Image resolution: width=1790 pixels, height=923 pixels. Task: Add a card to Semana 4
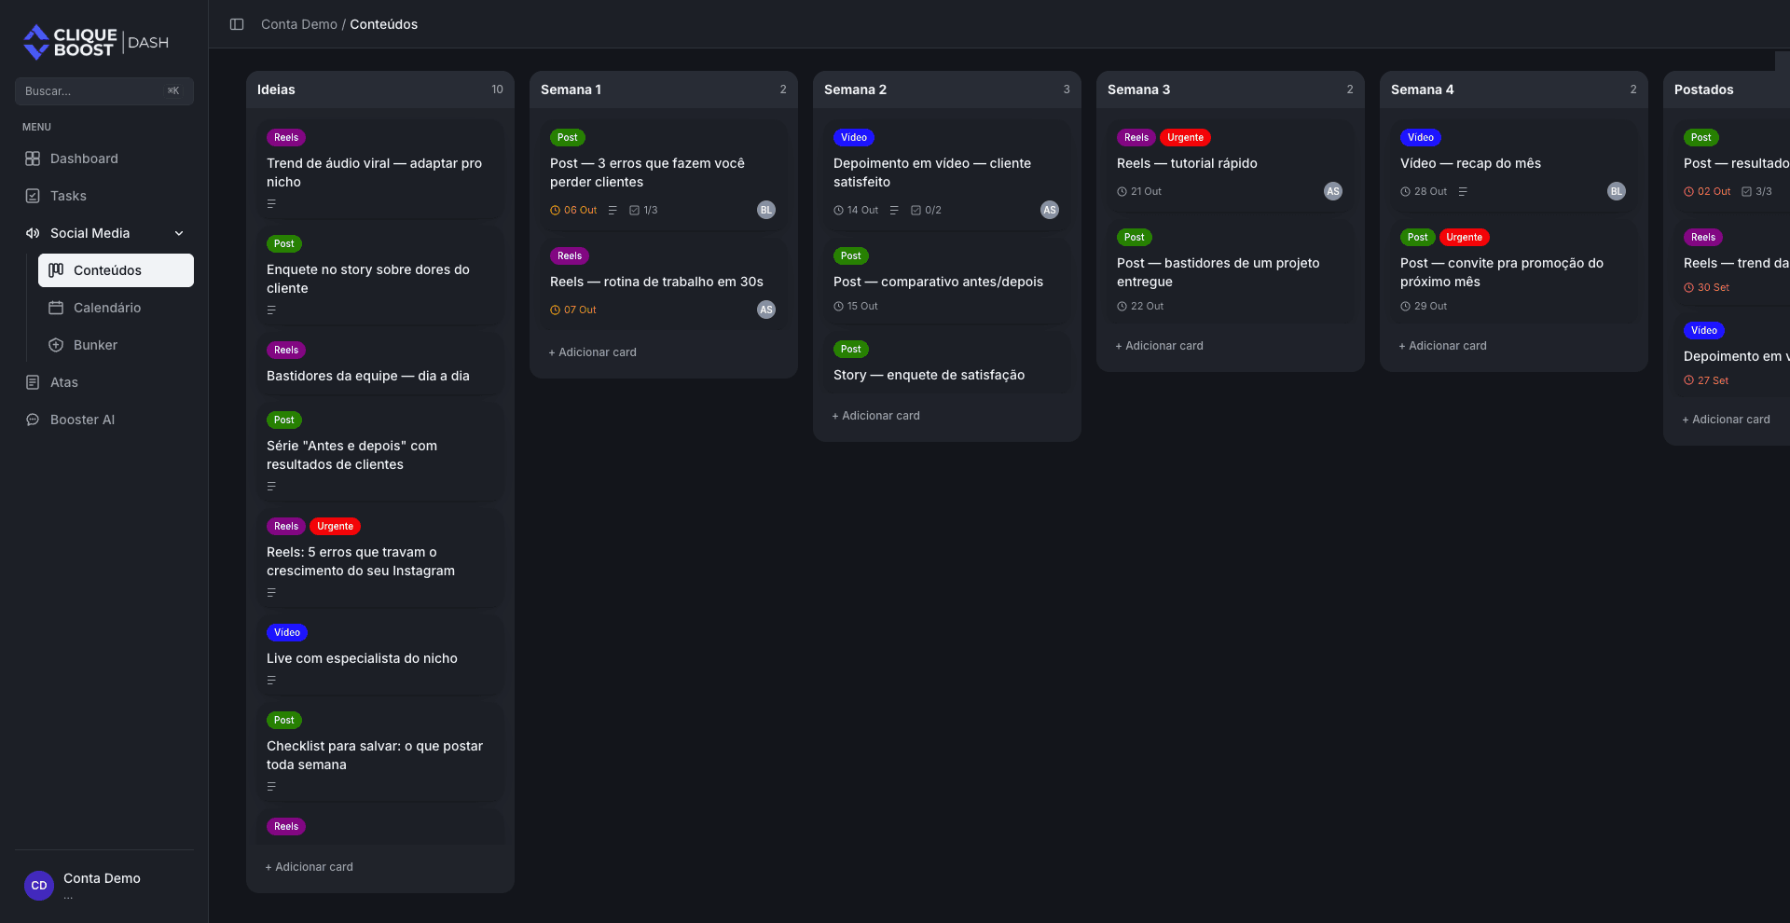pos(1443,346)
